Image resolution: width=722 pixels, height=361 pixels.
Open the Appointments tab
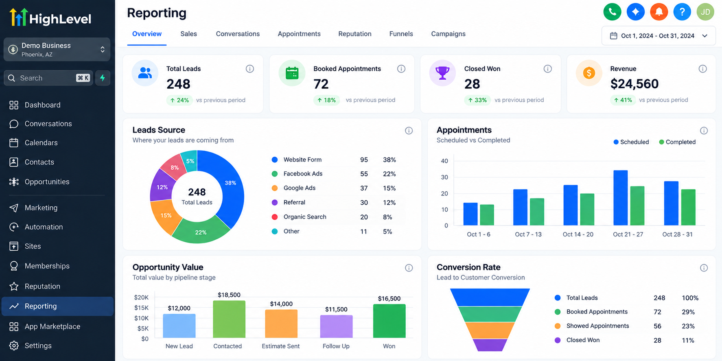299,34
